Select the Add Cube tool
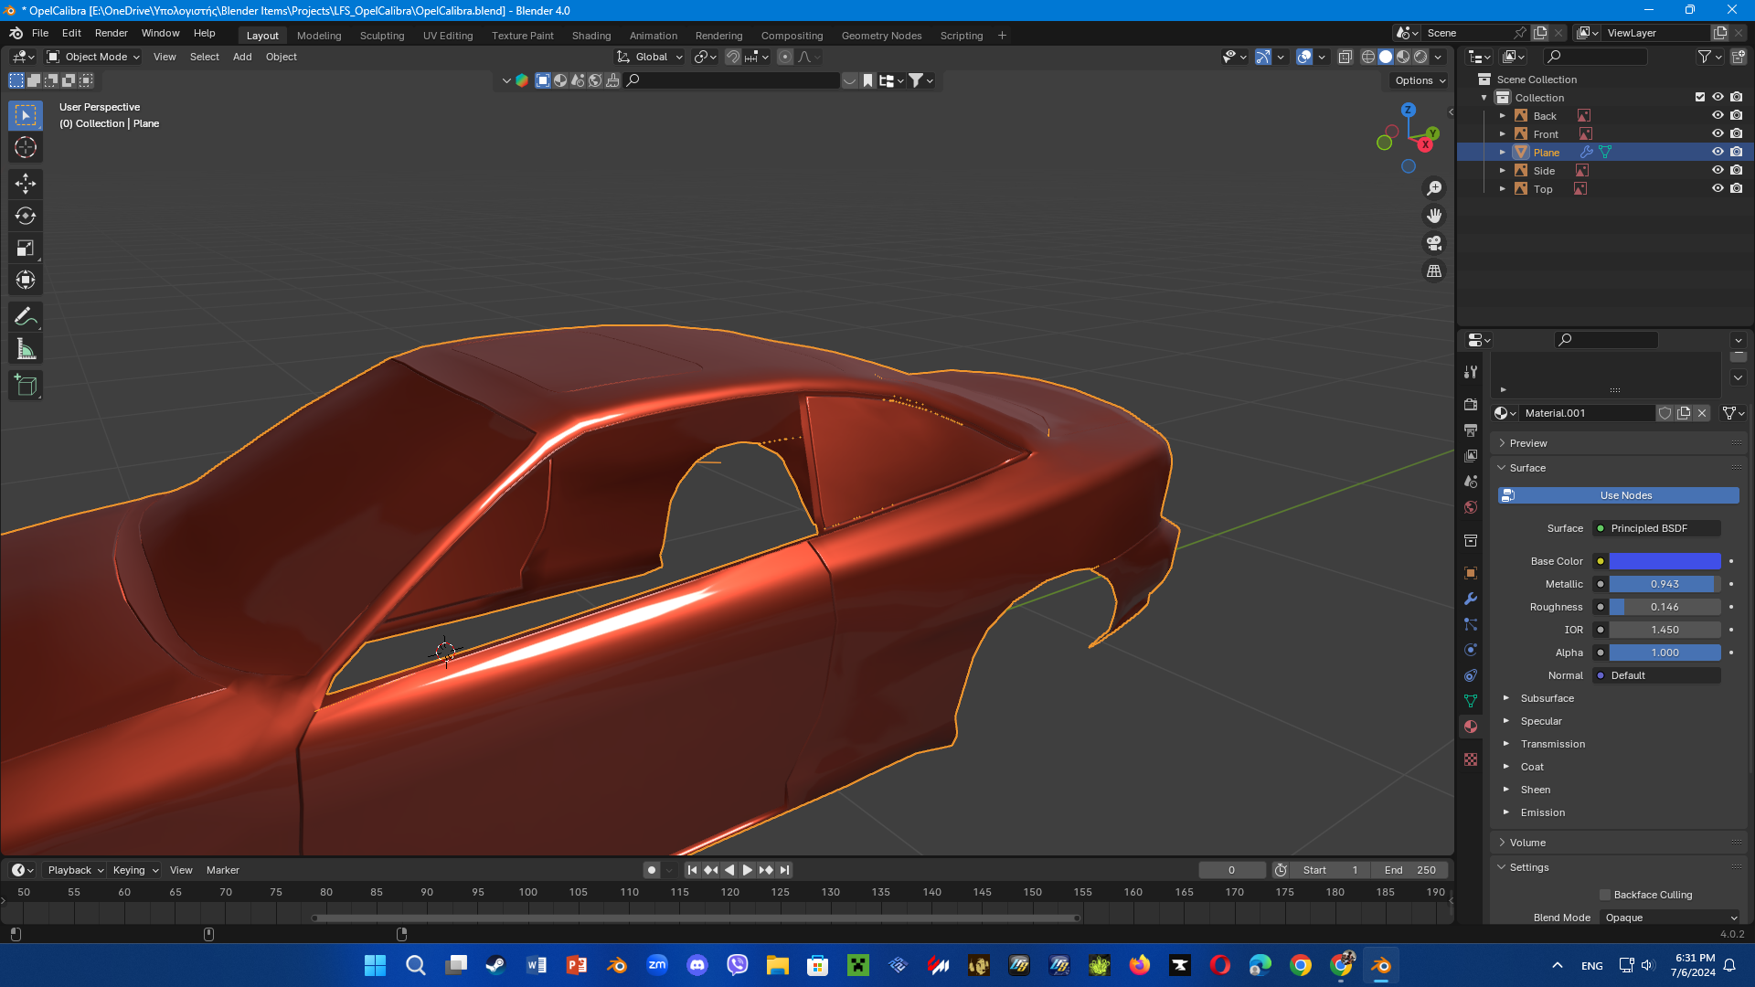Screen dimensions: 1755x987 coord(26,385)
